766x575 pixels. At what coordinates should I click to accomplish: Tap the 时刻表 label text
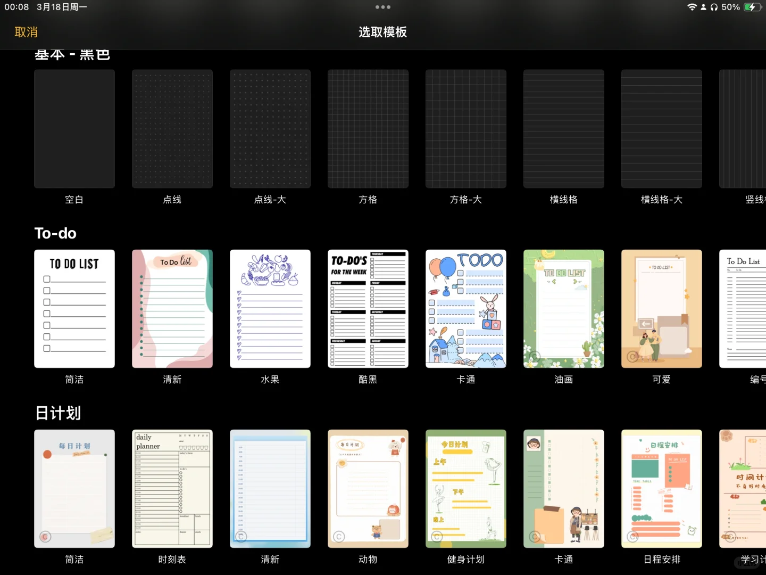tap(172, 560)
